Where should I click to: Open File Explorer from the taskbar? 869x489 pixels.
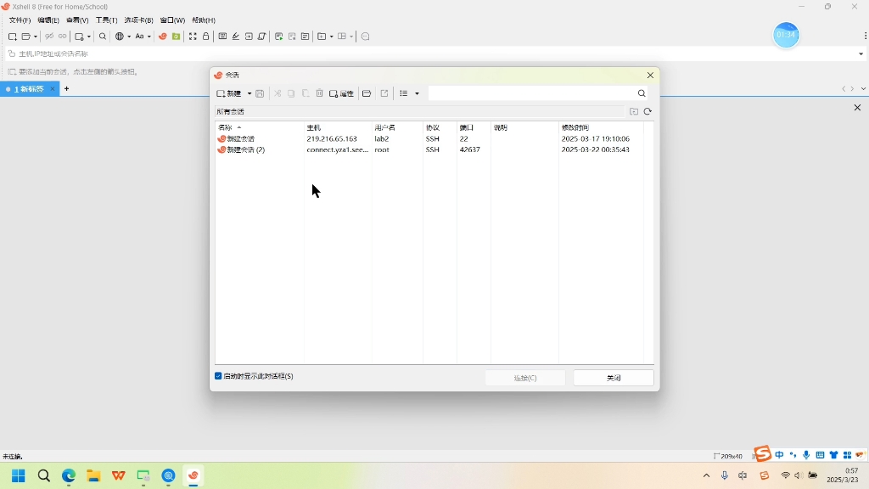coord(93,475)
